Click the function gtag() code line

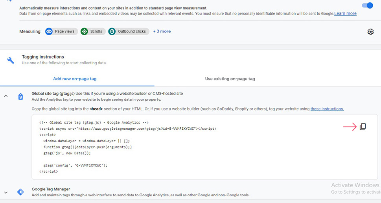point(87,147)
